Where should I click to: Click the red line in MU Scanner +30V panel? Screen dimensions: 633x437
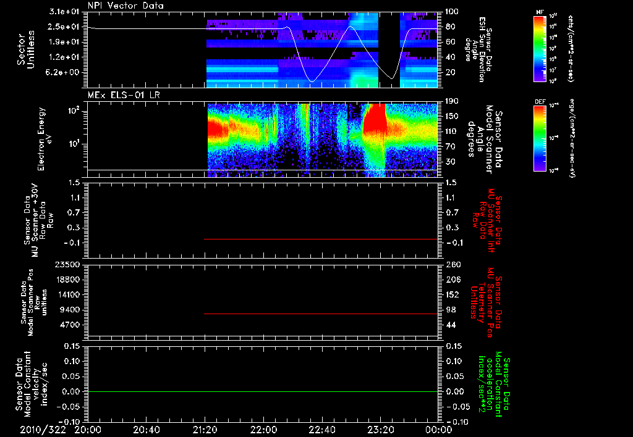click(321, 239)
